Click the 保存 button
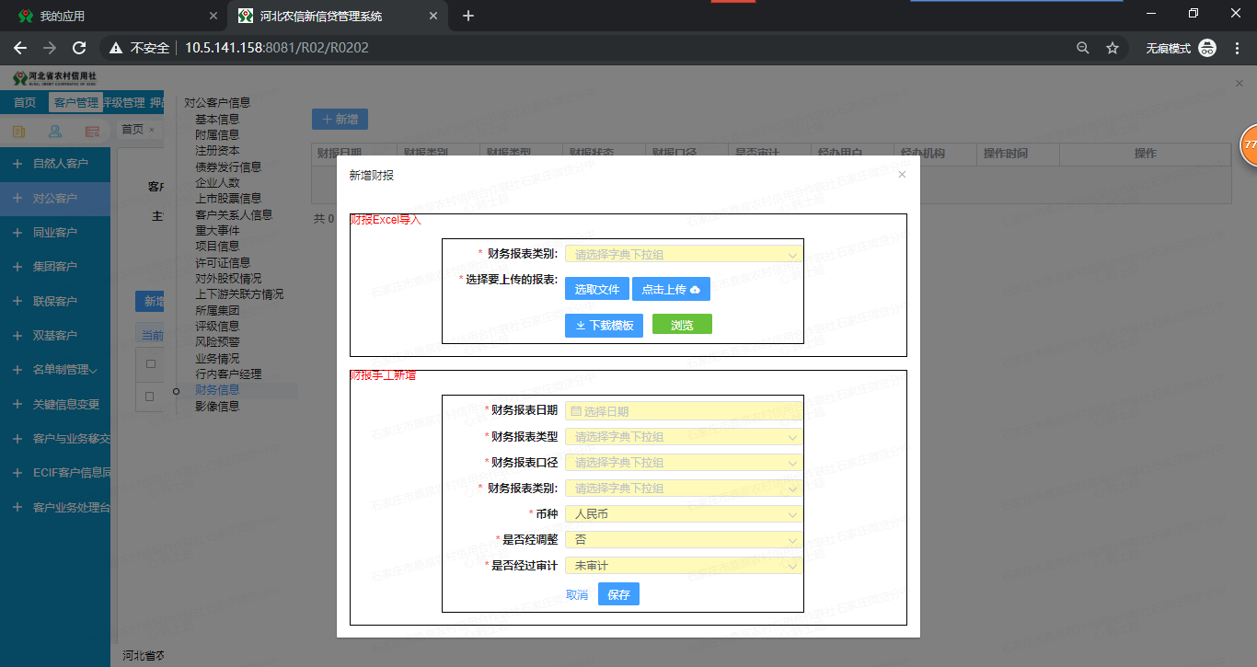The image size is (1257, 667). [618, 594]
